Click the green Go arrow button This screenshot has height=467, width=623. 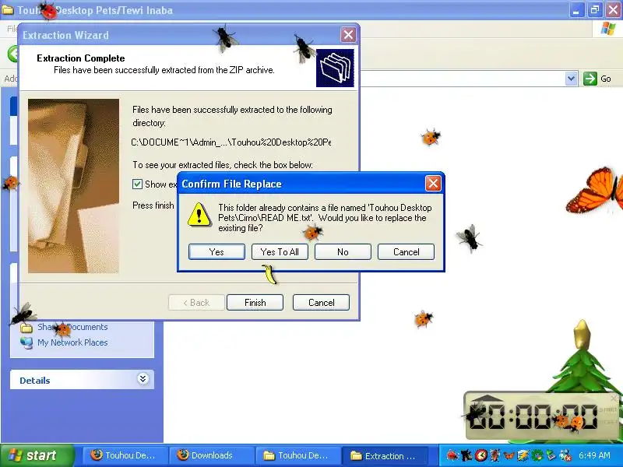(590, 79)
